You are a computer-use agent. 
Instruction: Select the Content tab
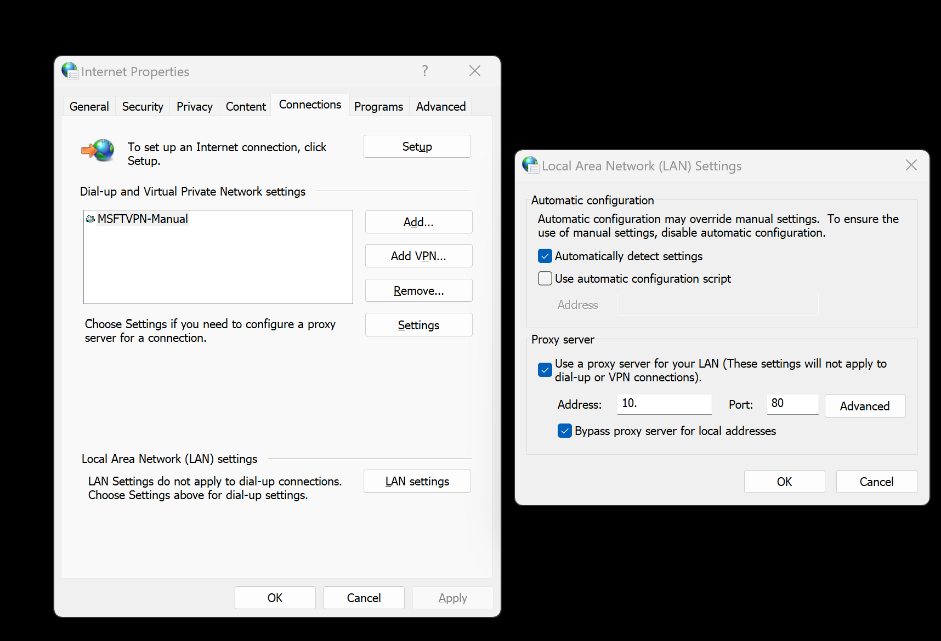coord(246,106)
